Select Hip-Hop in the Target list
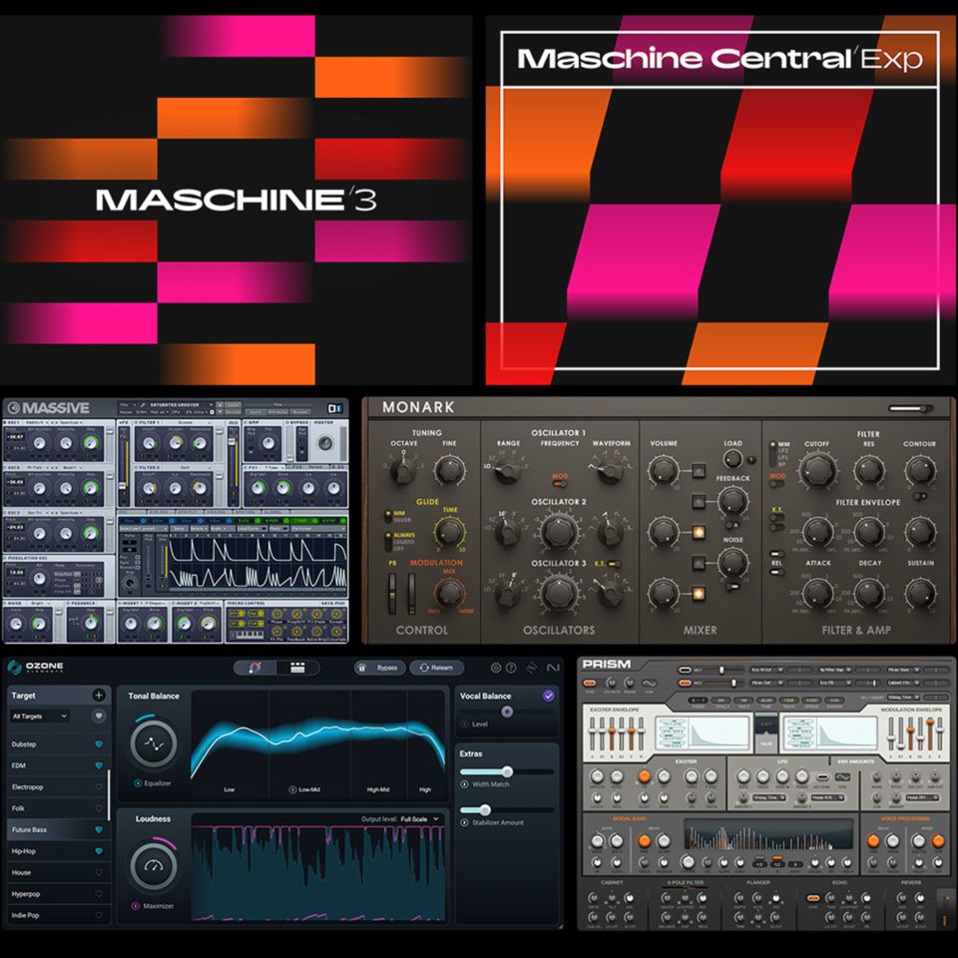958x958 pixels. (24, 851)
